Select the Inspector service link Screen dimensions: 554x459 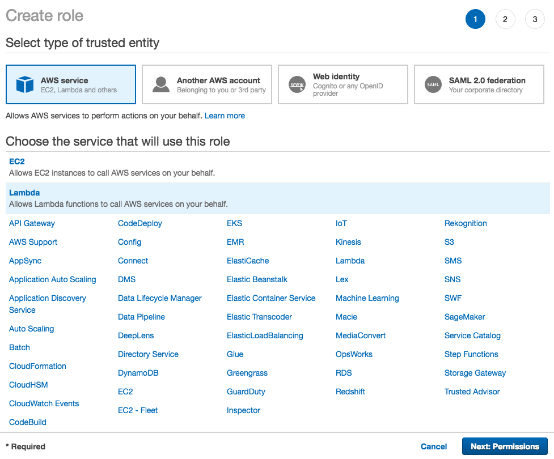(x=243, y=411)
